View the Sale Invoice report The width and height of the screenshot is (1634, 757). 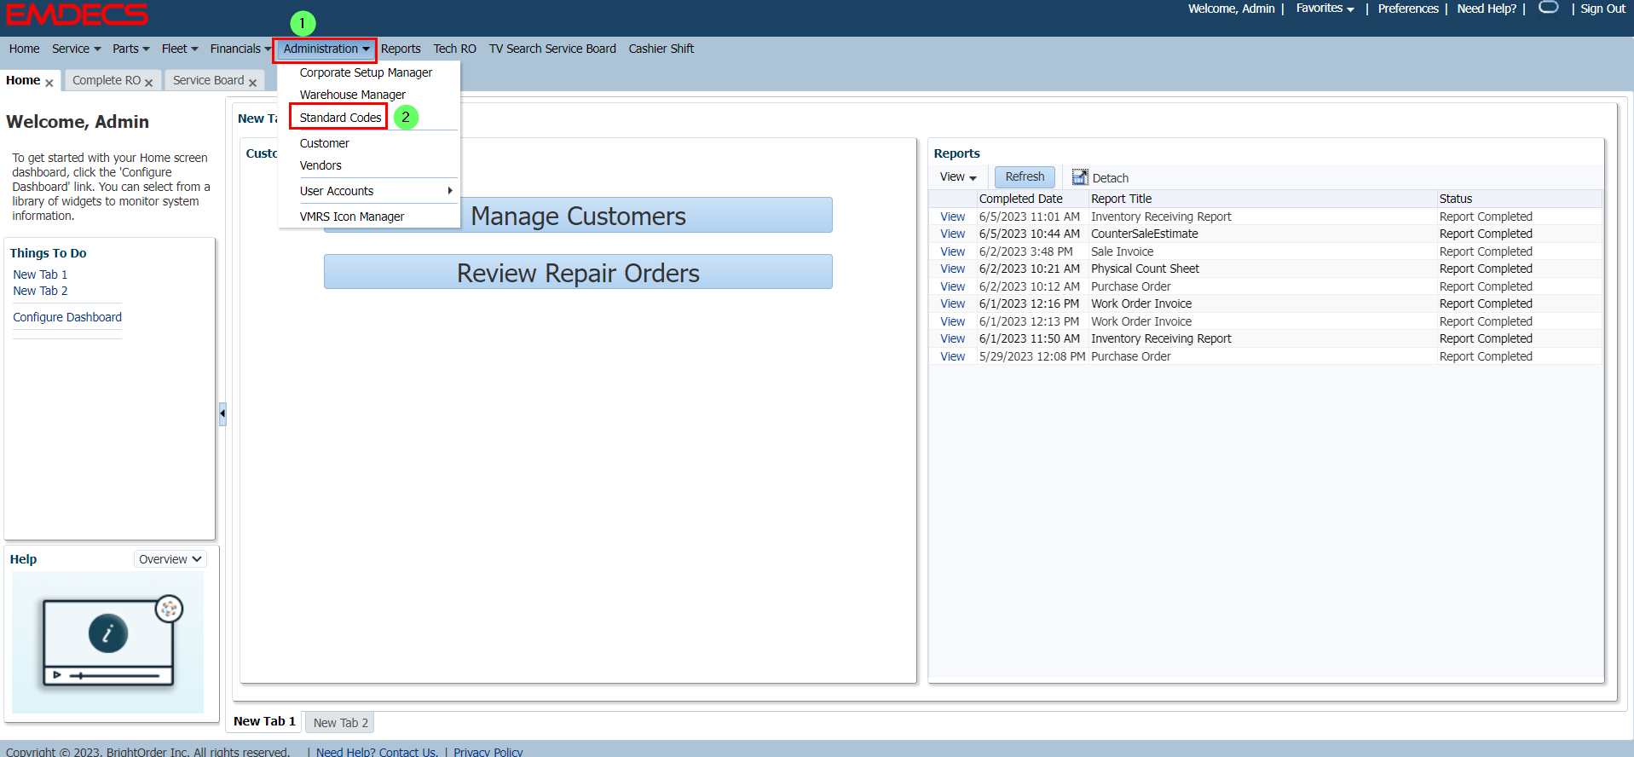click(x=952, y=251)
